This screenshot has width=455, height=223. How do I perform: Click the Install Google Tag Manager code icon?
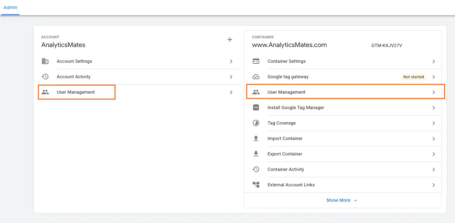[256, 107]
